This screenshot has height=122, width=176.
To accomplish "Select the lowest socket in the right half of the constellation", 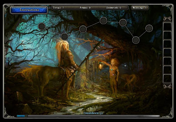I will tap(136, 40).
